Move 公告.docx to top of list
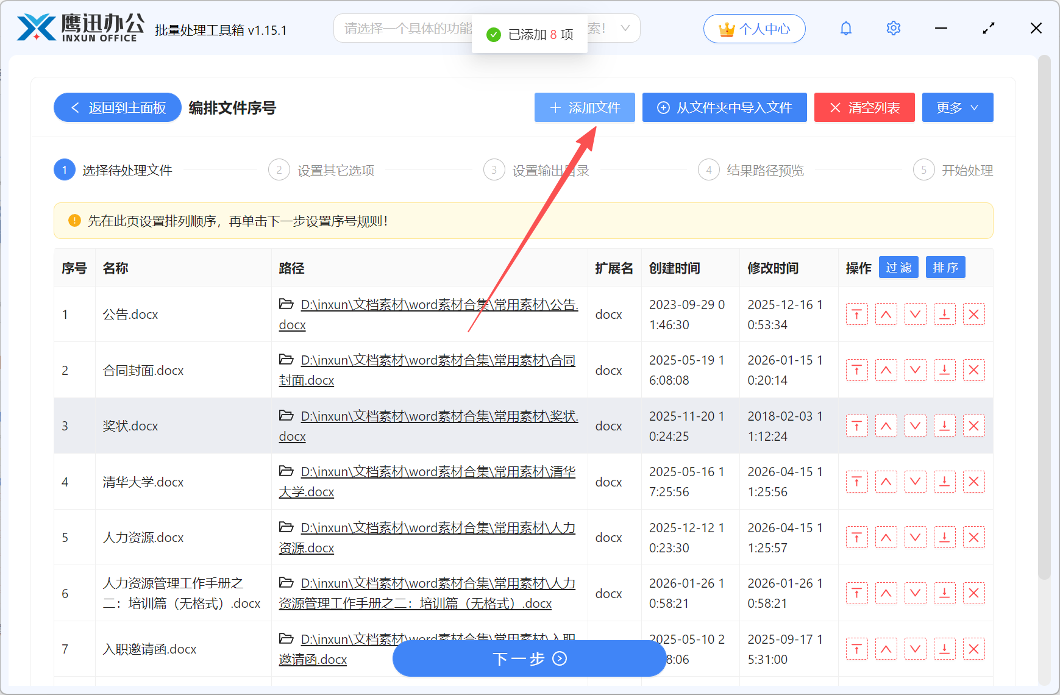 click(856, 314)
